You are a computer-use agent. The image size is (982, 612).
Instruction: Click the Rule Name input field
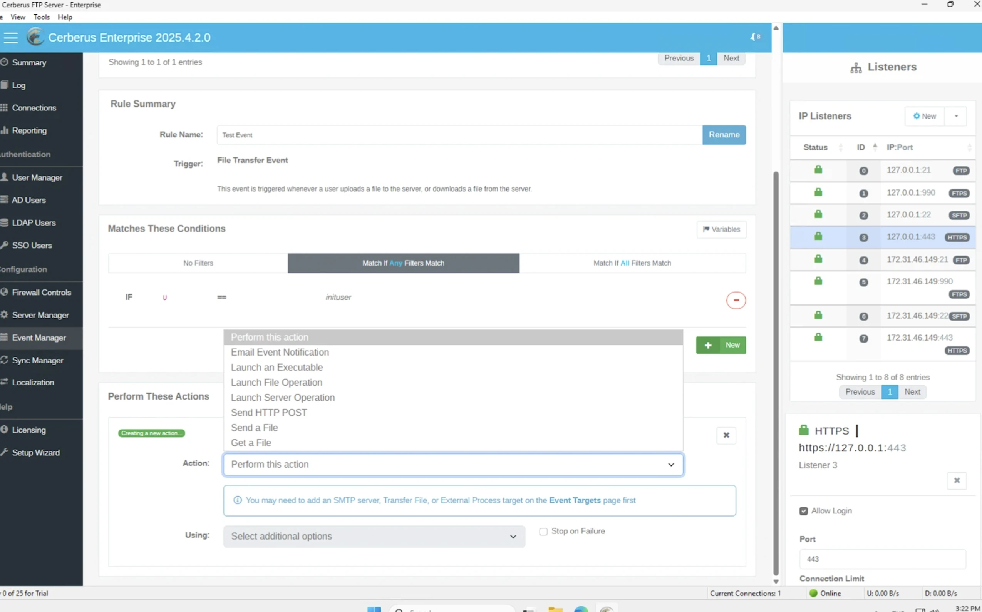pyautogui.click(x=460, y=135)
